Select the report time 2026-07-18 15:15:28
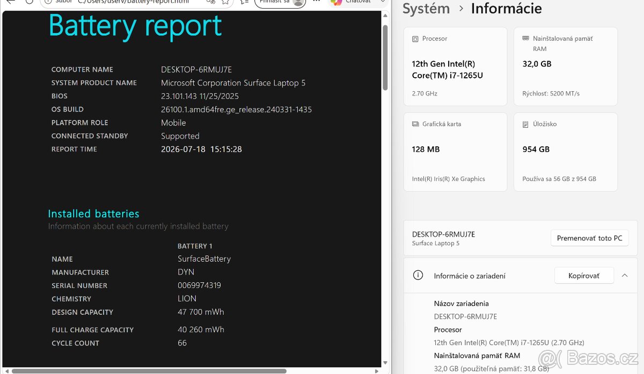644x374 pixels. (x=201, y=149)
